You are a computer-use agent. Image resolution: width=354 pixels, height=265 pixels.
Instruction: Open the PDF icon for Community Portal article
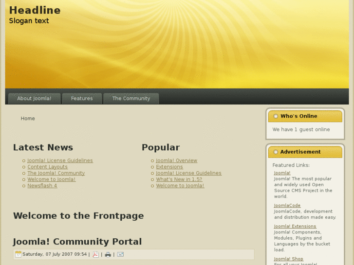96,254
